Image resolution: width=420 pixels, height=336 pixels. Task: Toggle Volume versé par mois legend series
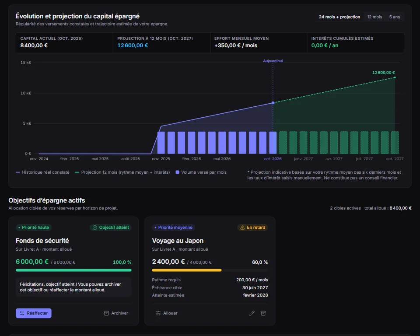pyautogui.click(x=201, y=172)
